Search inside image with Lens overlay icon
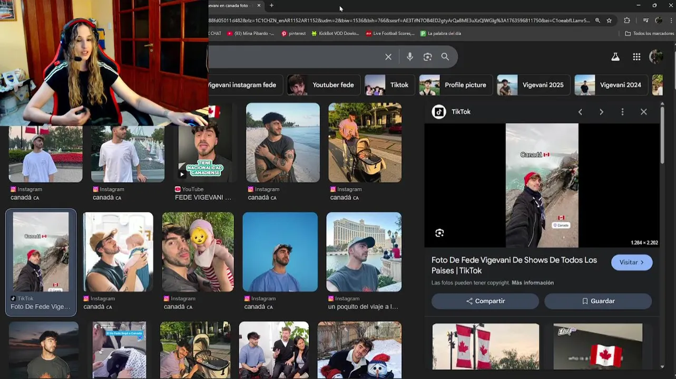This screenshot has height=379, width=676. (x=439, y=233)
